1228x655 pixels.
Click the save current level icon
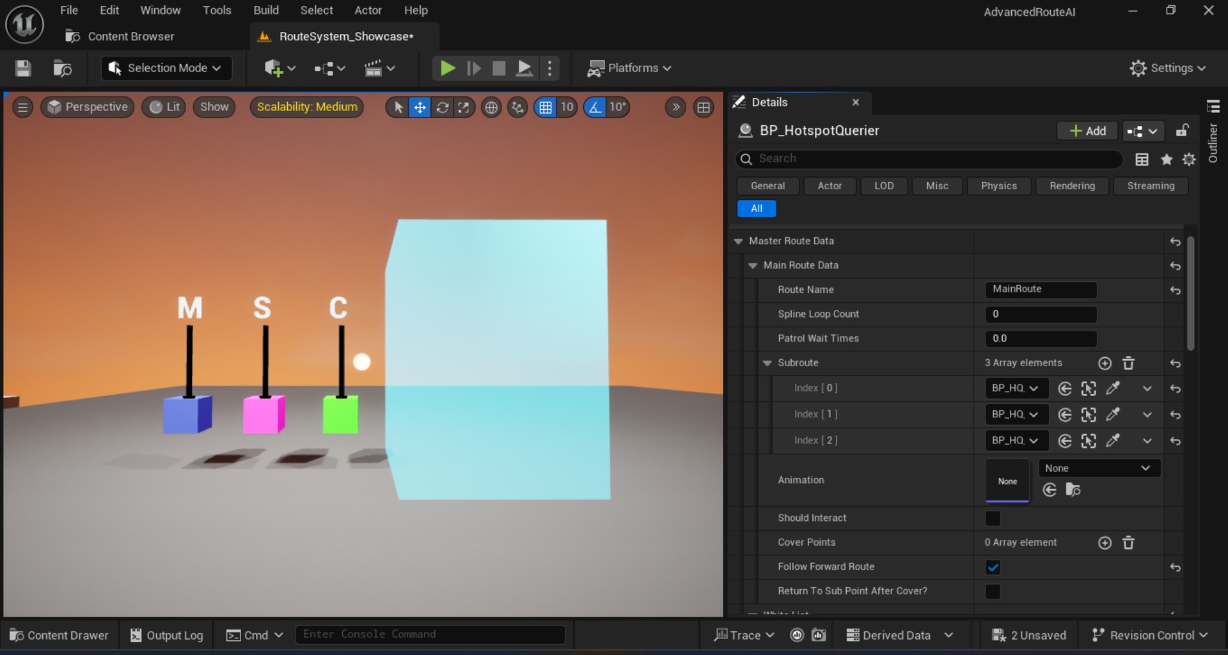point(23,68)
